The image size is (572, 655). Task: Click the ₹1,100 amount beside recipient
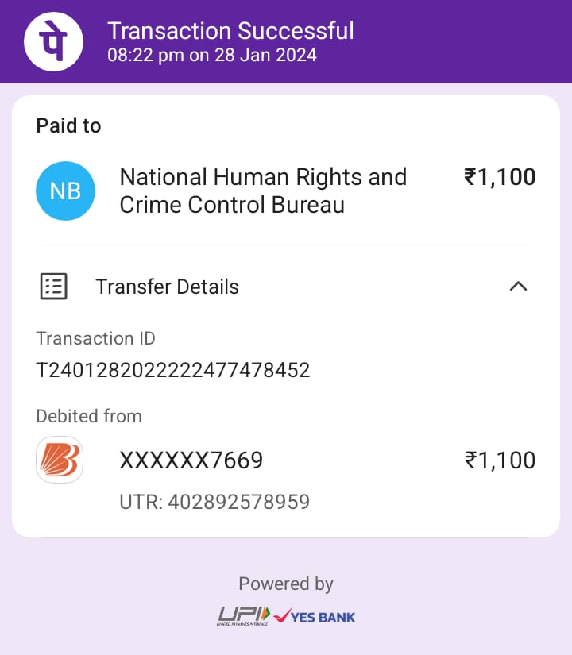[x=500, y=177]
